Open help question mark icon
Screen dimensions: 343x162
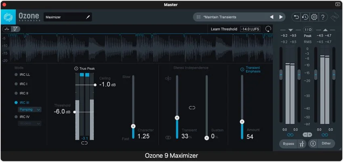pos(323,17)
